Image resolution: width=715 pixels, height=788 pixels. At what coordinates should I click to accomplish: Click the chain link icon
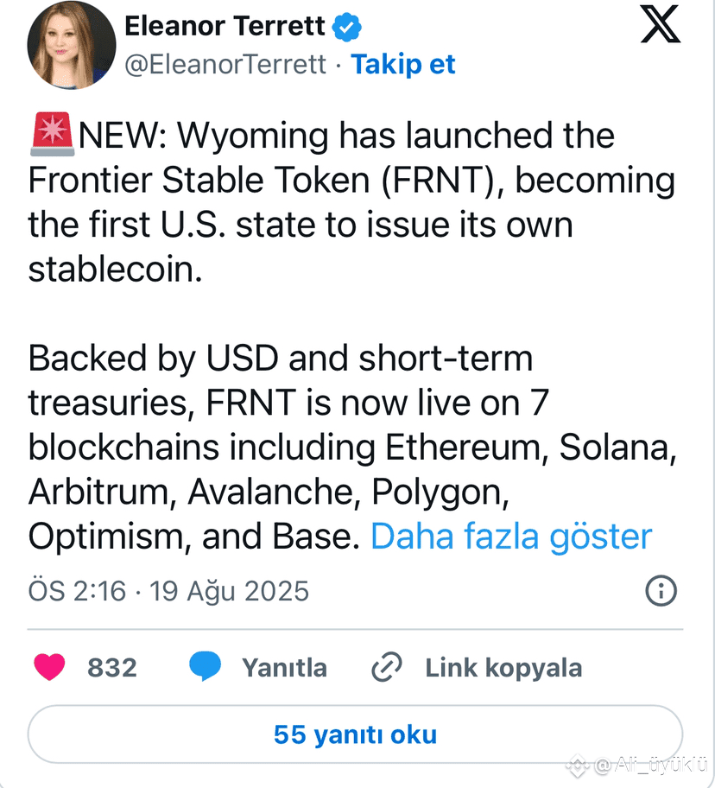tap(387, 667)
